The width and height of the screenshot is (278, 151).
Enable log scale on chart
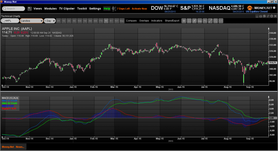(x=200, y=21)
